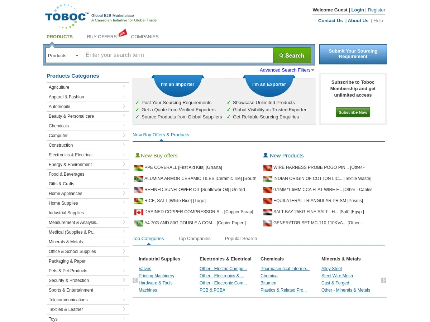The image size is (430, 322).
Task: Click the Egypt flag beside SALT BAY listing
Action: 268,212
